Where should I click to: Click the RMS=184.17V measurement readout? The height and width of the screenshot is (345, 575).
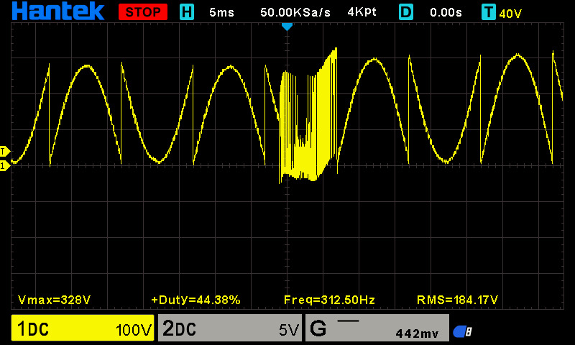click(458, 299)
